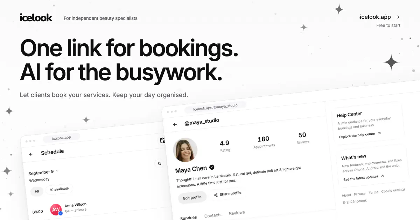Click the Help Center heading

tap(349, 115)
